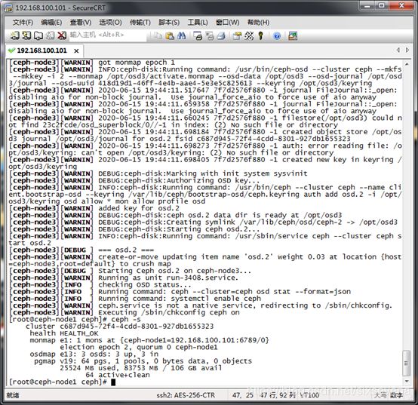Click the 就绪 status bar text
Screen dimensions: 418x405
tap(12, 395)
